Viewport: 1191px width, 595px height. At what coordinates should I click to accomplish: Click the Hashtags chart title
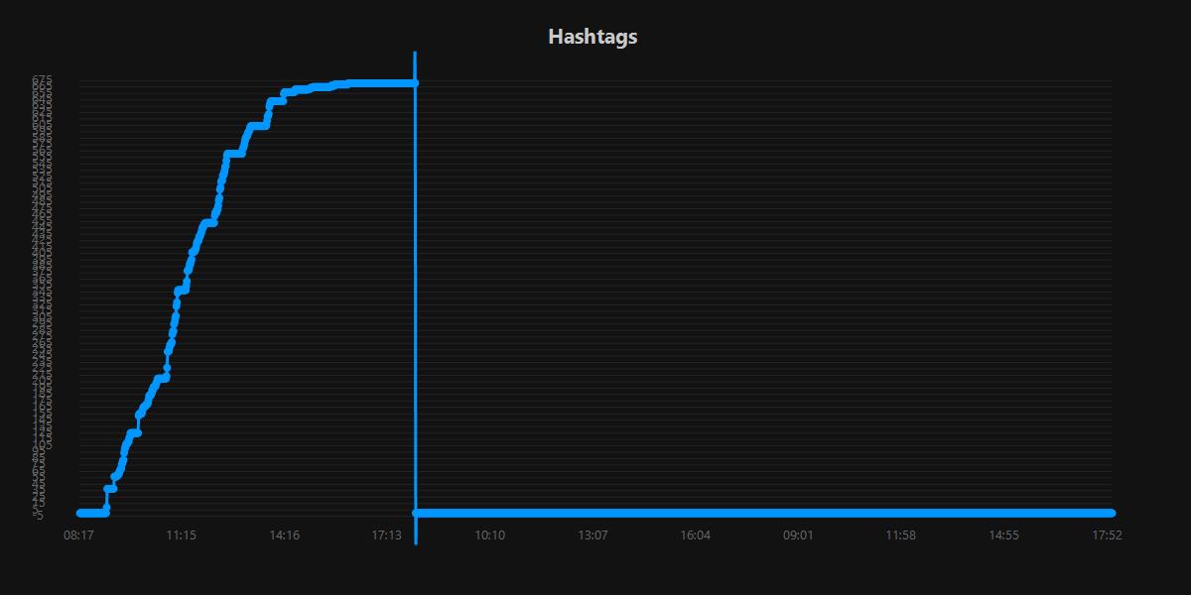pos(593,38)
